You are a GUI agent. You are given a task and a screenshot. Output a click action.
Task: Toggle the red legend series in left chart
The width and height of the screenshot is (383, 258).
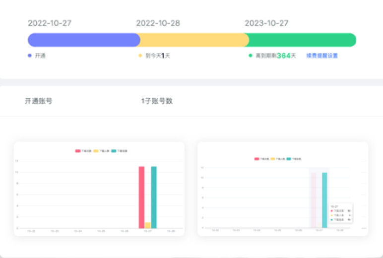click(83, 151)
